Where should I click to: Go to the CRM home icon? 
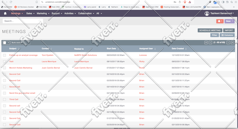tap(5, 13)
